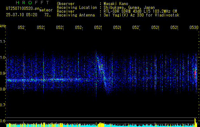Click the 0529 time marker
The width and height of the screenshot is (200, 127).
pos(174,28)
